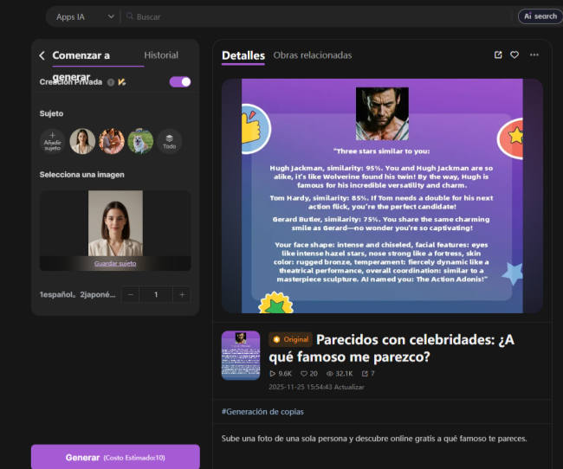Click the Guardar sujeto link
Screen dimensions: 563x469
pos(115,263)
